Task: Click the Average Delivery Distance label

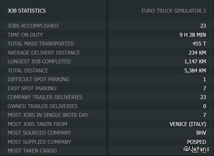Action: click(x=44, y=53)
